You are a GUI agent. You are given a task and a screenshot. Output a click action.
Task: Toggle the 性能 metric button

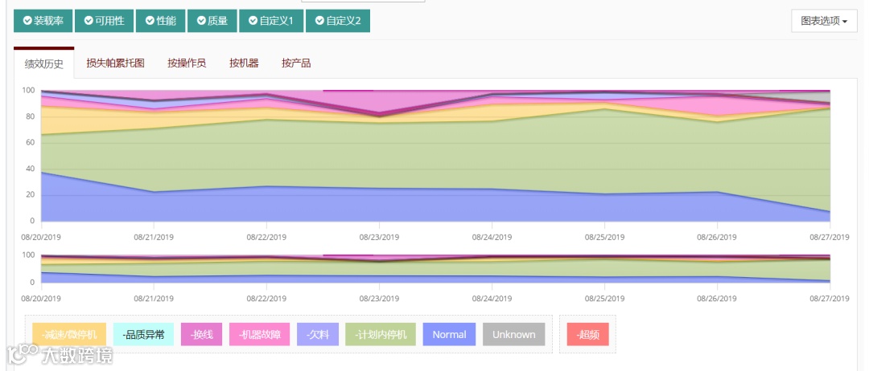click(x=161, y=21)
